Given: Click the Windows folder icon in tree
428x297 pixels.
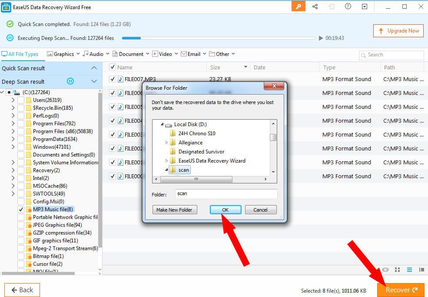Looking at the screenshot, I should [29, 147].
